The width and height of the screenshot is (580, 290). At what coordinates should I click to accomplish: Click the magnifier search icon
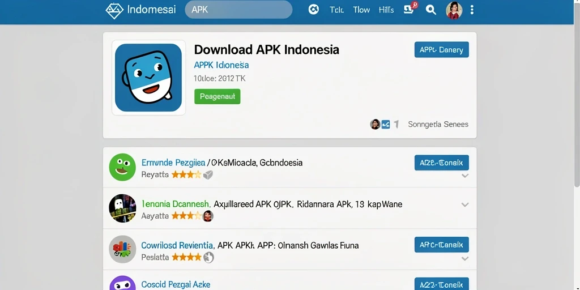[x=430, y=10]
